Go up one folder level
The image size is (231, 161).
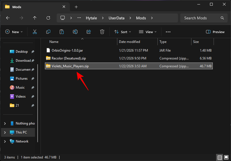point(35,18)
